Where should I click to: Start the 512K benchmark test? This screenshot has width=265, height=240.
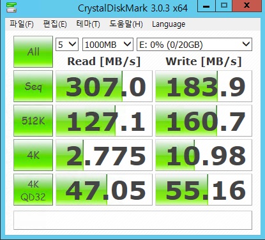(33, 121)
